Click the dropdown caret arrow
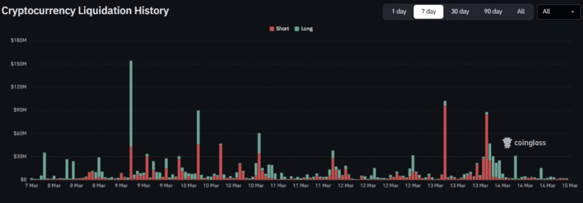Image resolution: width=583 pixels, height=203 pixels. [572, 12]
